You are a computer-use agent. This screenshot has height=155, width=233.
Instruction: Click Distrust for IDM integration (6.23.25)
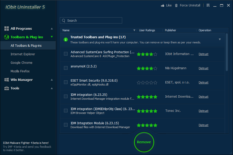click(x=203, y=97)
